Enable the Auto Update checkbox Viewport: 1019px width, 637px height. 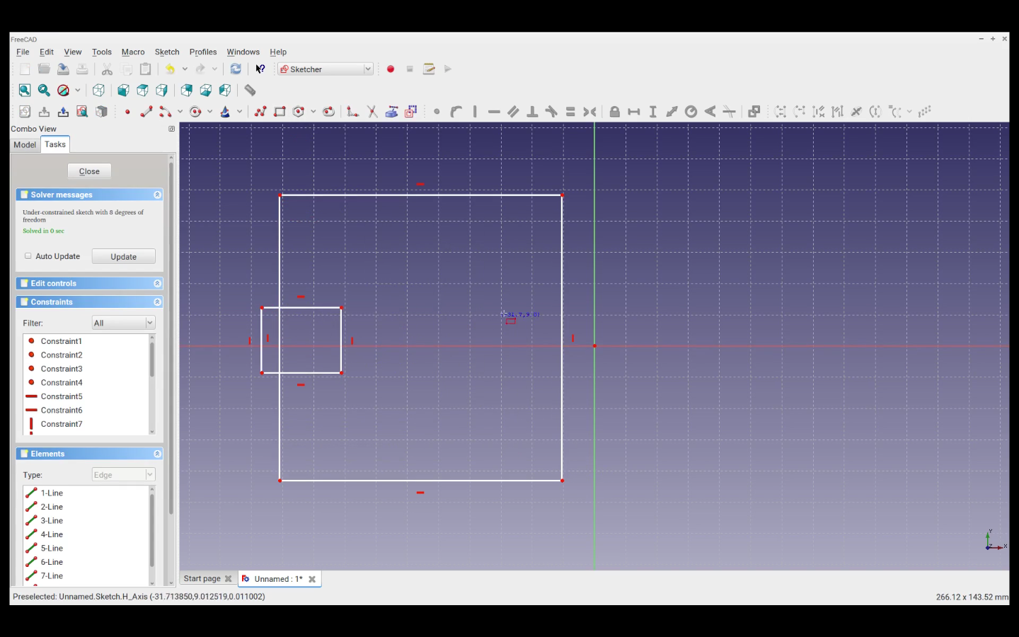(28, 256)
